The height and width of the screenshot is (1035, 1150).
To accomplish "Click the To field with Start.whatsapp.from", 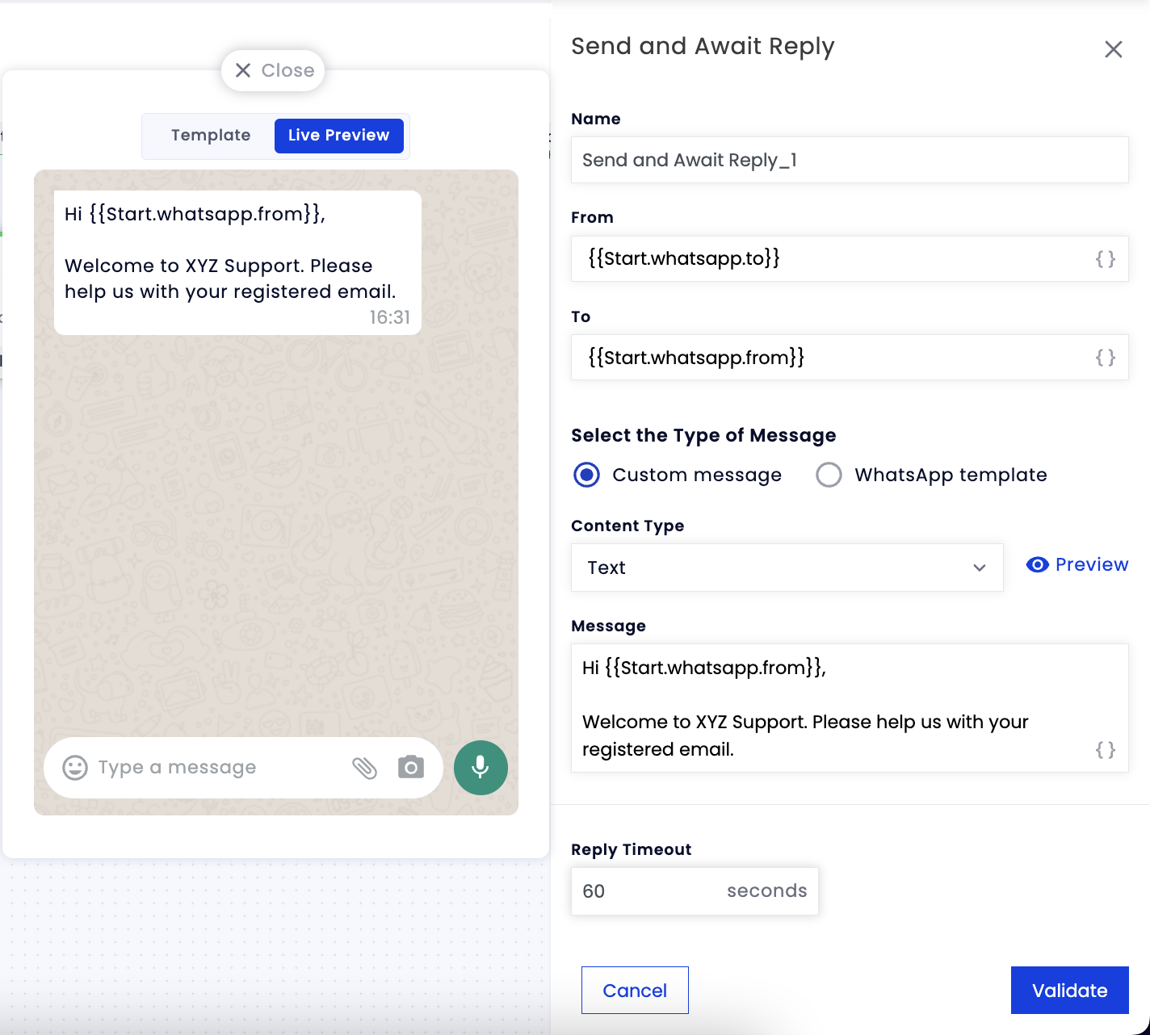I will point(850,357).
